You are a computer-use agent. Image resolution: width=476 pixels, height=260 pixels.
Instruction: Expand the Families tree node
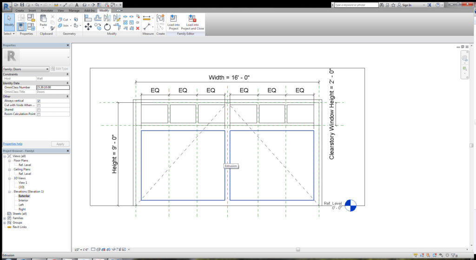(5, 218)
